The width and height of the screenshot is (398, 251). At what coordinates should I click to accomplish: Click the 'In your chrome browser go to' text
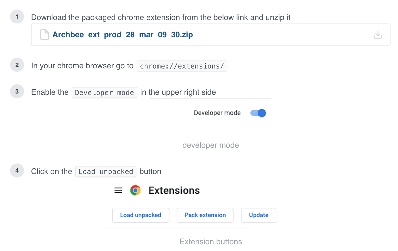point(82,66)
